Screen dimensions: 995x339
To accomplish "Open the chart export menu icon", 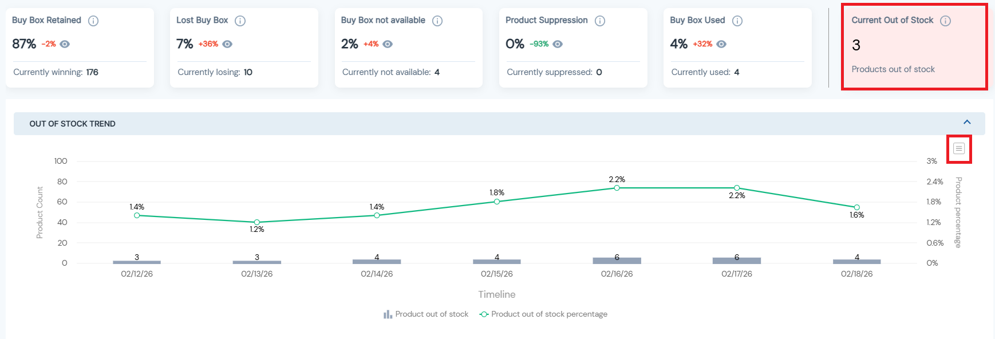I will pos(959,149).
